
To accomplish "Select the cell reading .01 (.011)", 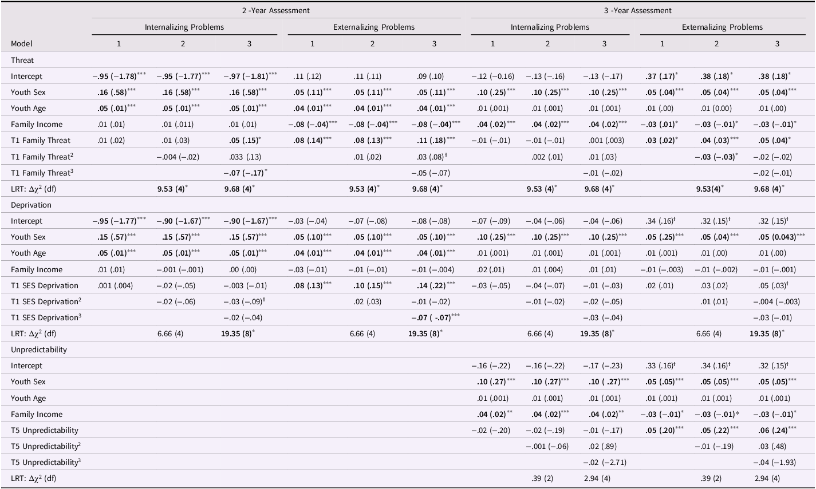I will [x=179, y=125].
